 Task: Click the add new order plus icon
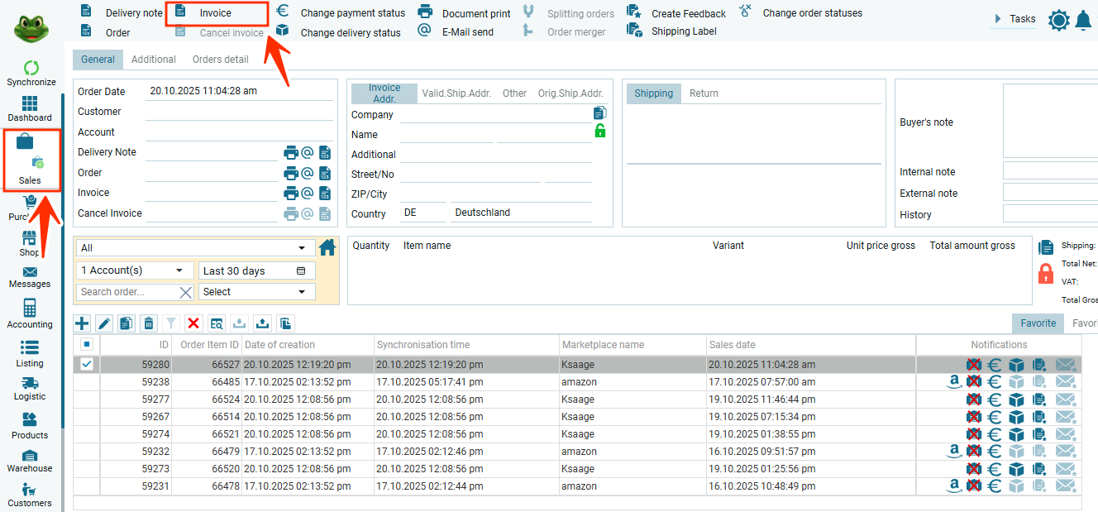[x=83, y=323]
